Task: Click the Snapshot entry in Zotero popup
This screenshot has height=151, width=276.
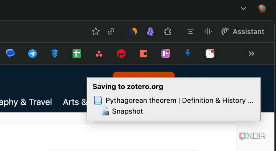Action: [x=127, y=111]
